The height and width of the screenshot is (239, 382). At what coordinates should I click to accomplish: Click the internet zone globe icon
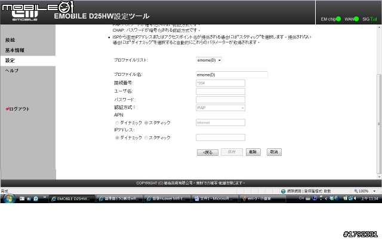click(x=283, y=191)
